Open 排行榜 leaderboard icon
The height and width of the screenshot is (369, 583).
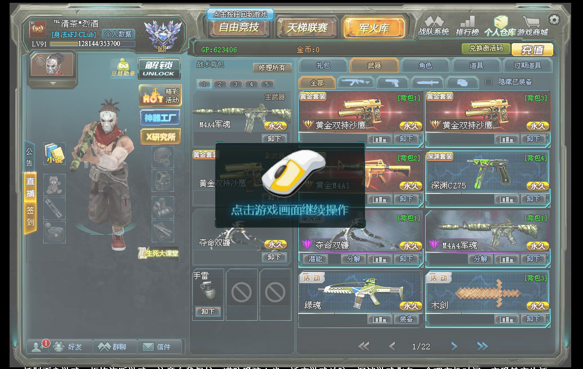pyautogui.click(x=467, y=26)
